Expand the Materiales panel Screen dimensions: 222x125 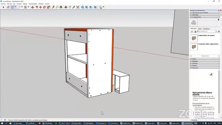coord(205,15)
